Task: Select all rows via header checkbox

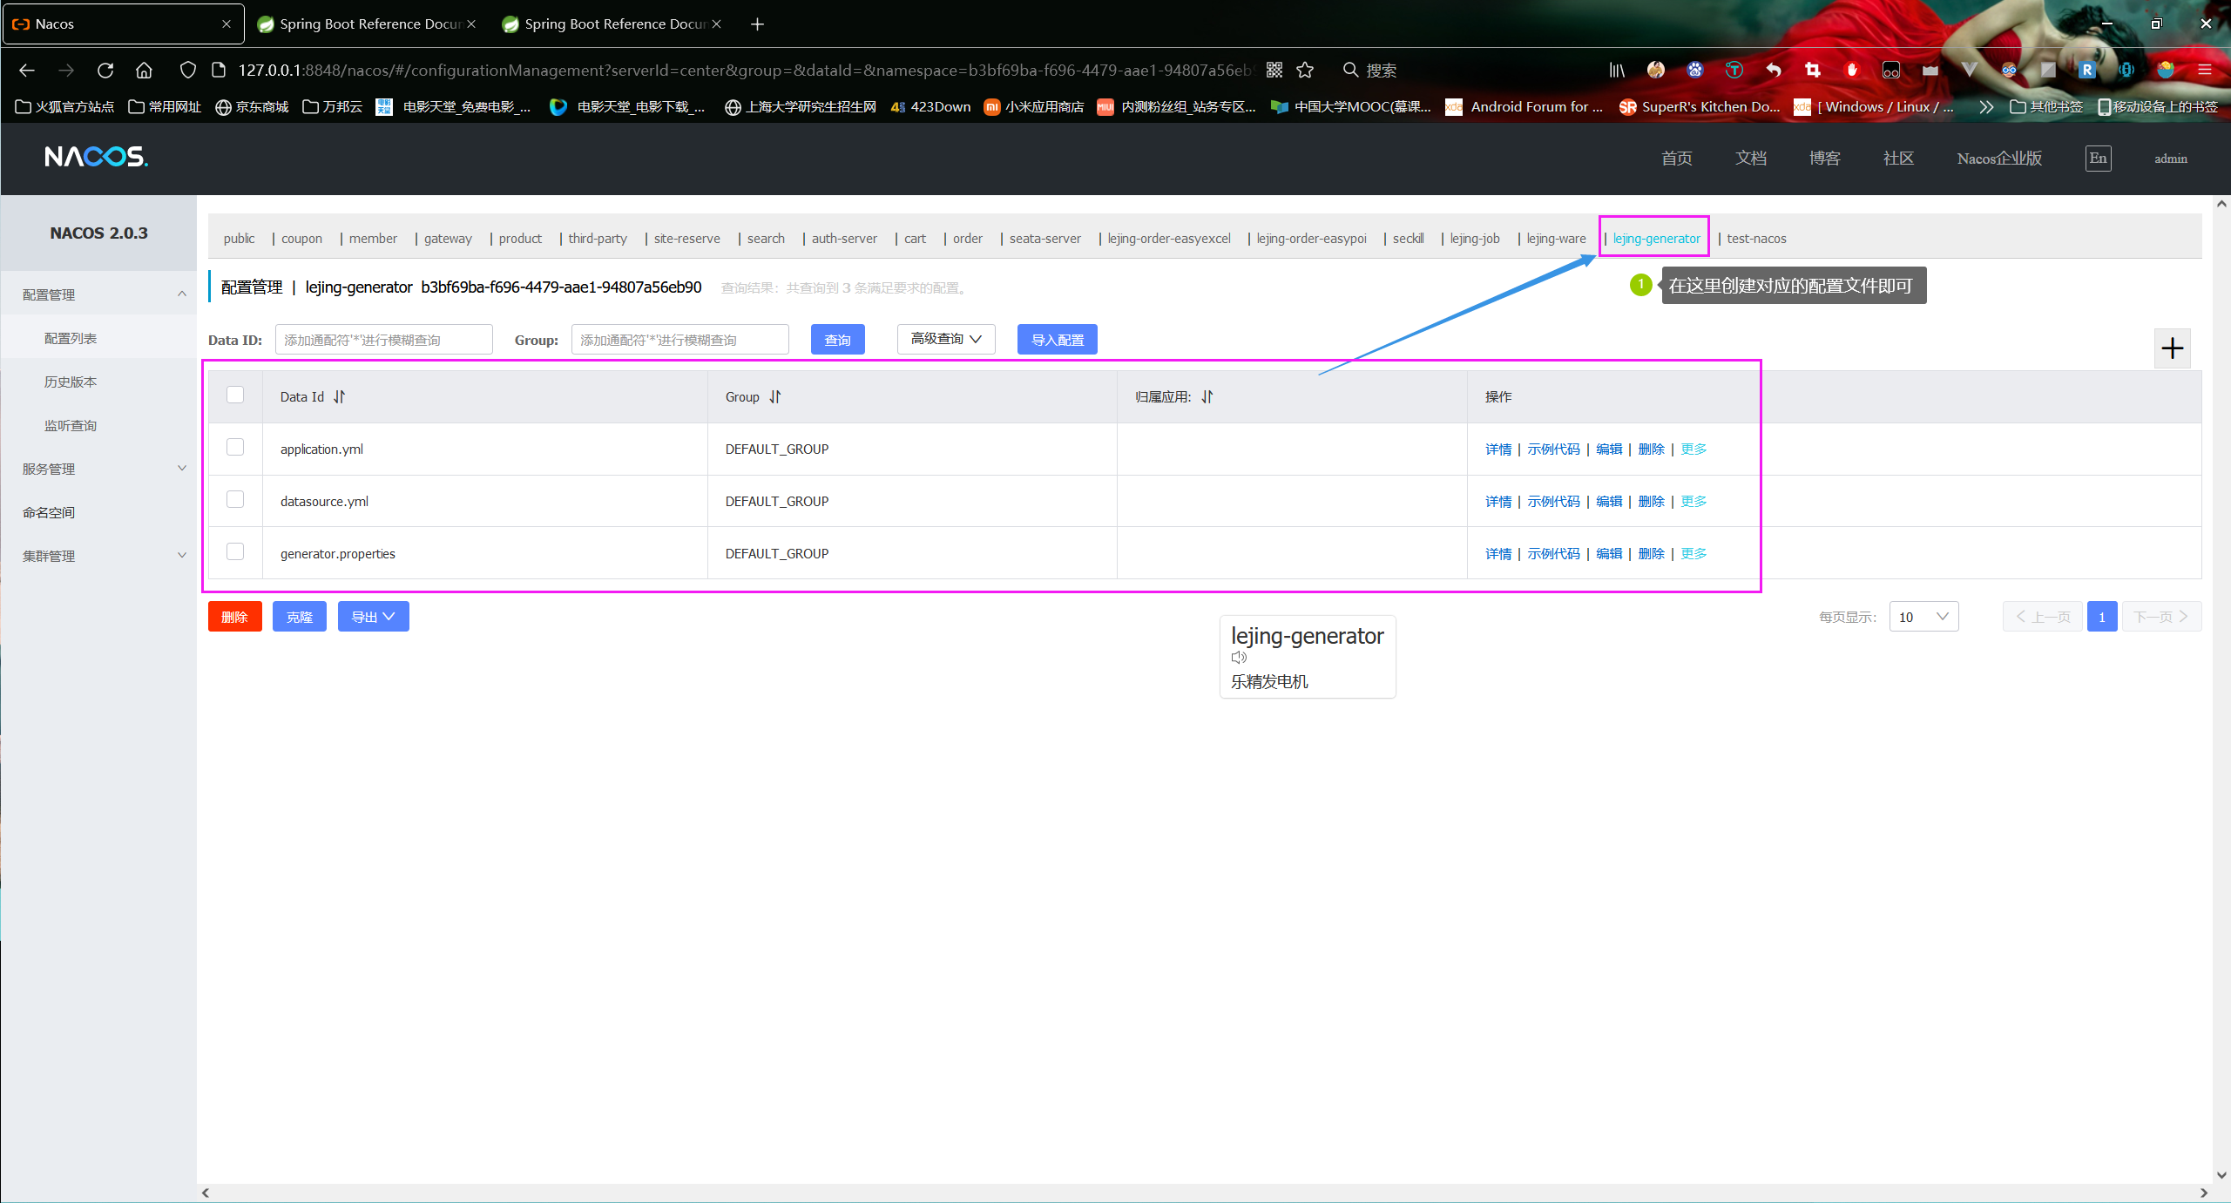Action: click(x=235, y=395)
